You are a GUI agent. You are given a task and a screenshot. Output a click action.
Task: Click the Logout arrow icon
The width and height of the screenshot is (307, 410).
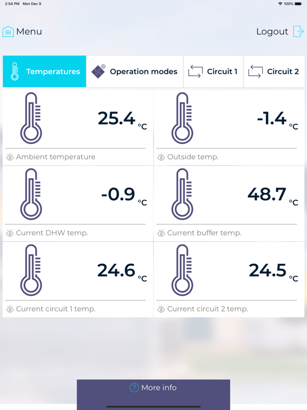coord(298,31)
